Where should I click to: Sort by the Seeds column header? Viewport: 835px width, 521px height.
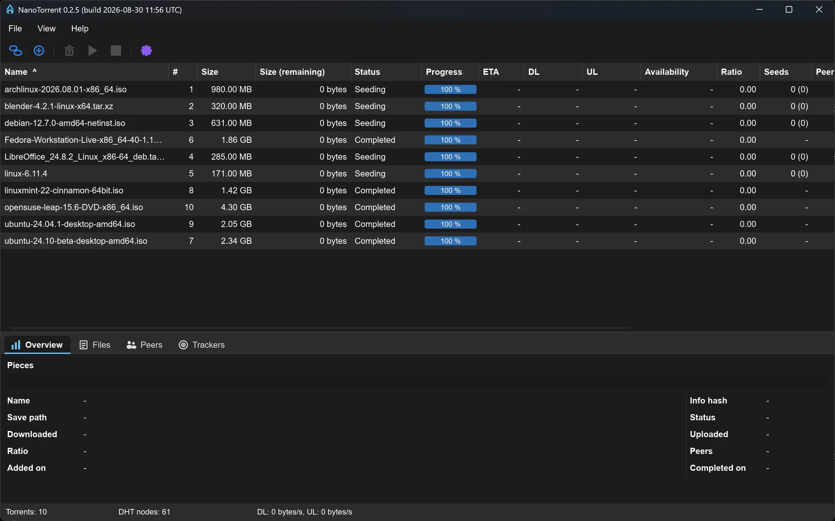[785, 72]
